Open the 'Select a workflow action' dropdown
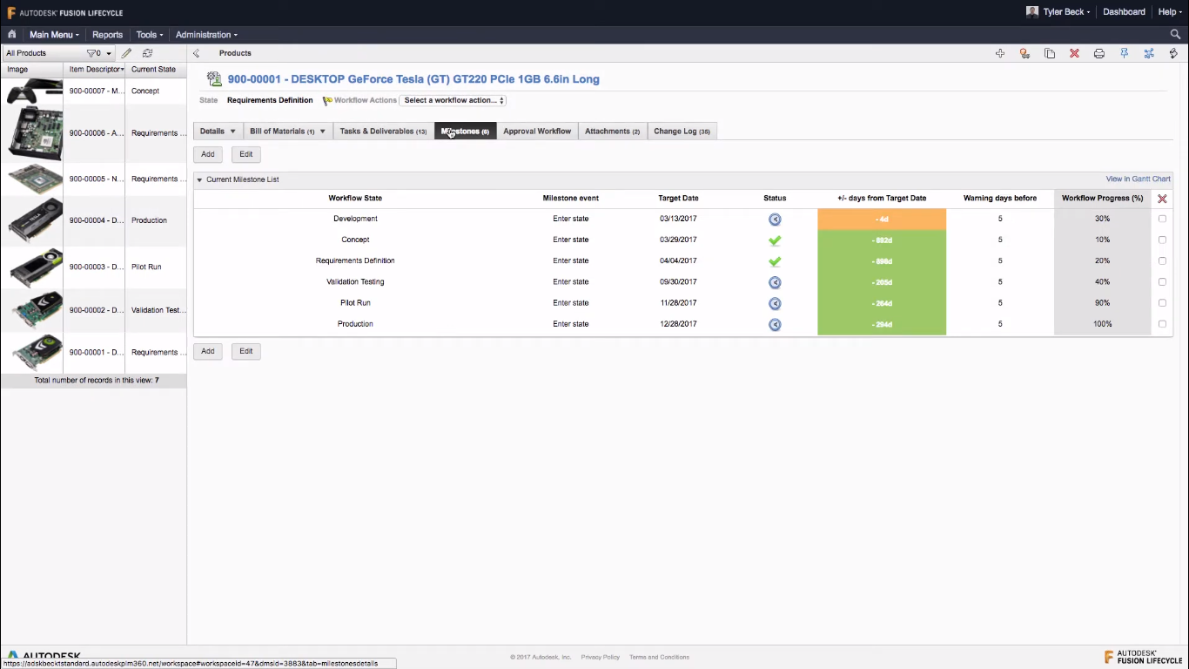 pyautogui.click(x=453, y=100)
